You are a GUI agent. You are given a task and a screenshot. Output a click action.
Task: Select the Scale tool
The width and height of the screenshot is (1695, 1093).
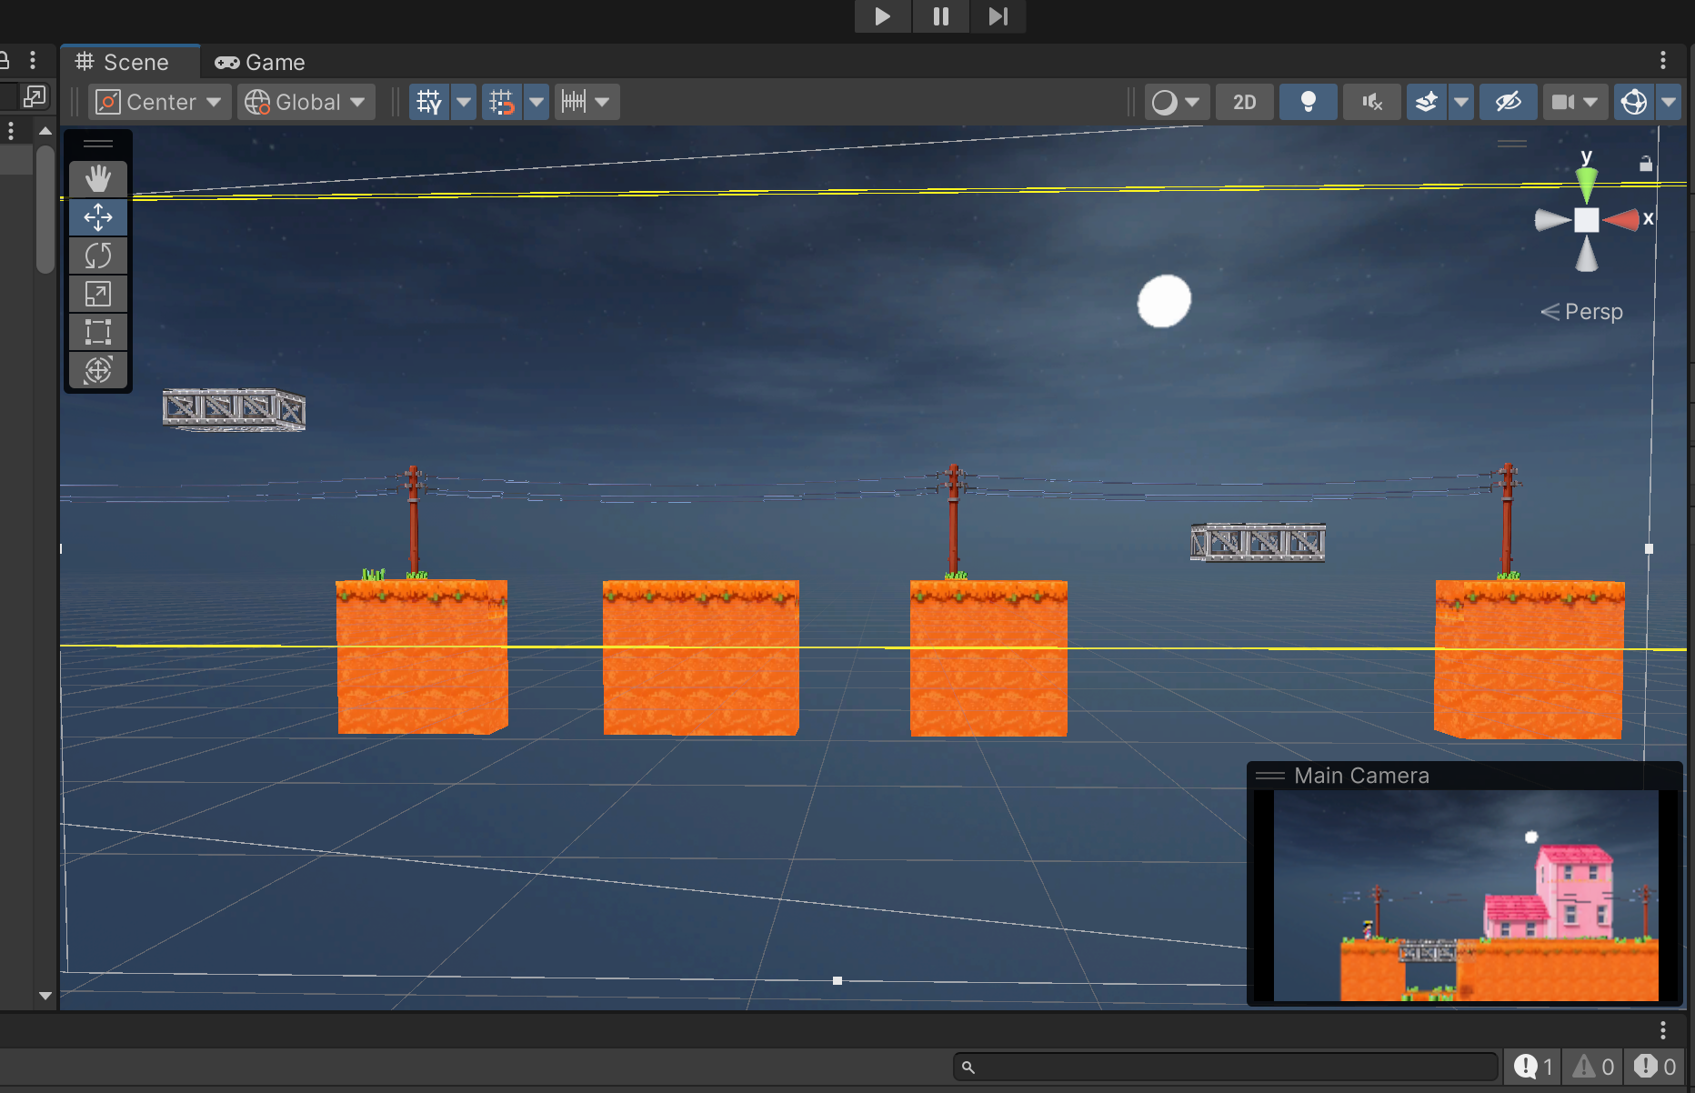pos(98,294)
